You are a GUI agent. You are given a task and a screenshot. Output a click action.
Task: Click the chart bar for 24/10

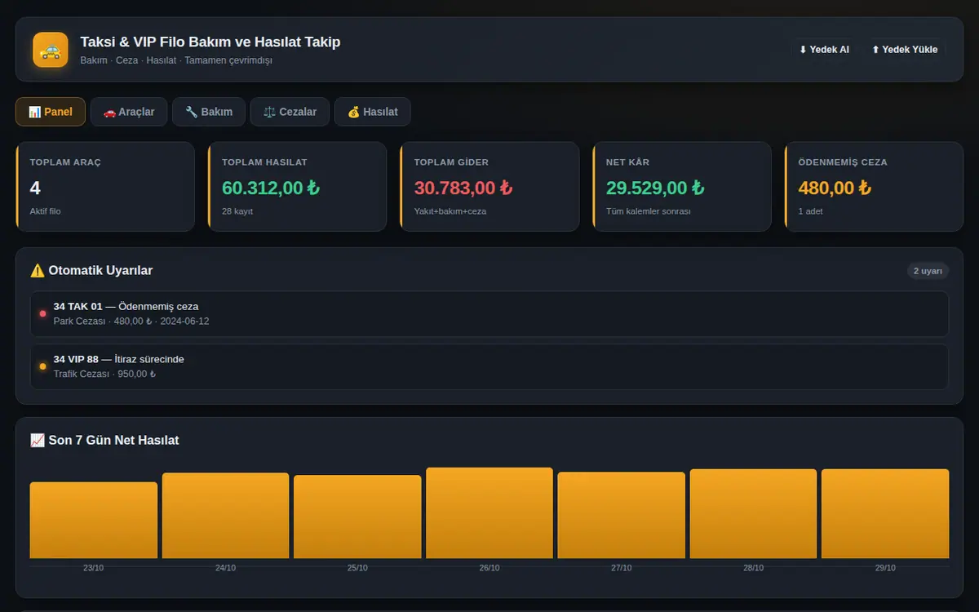tap(225, 516)
